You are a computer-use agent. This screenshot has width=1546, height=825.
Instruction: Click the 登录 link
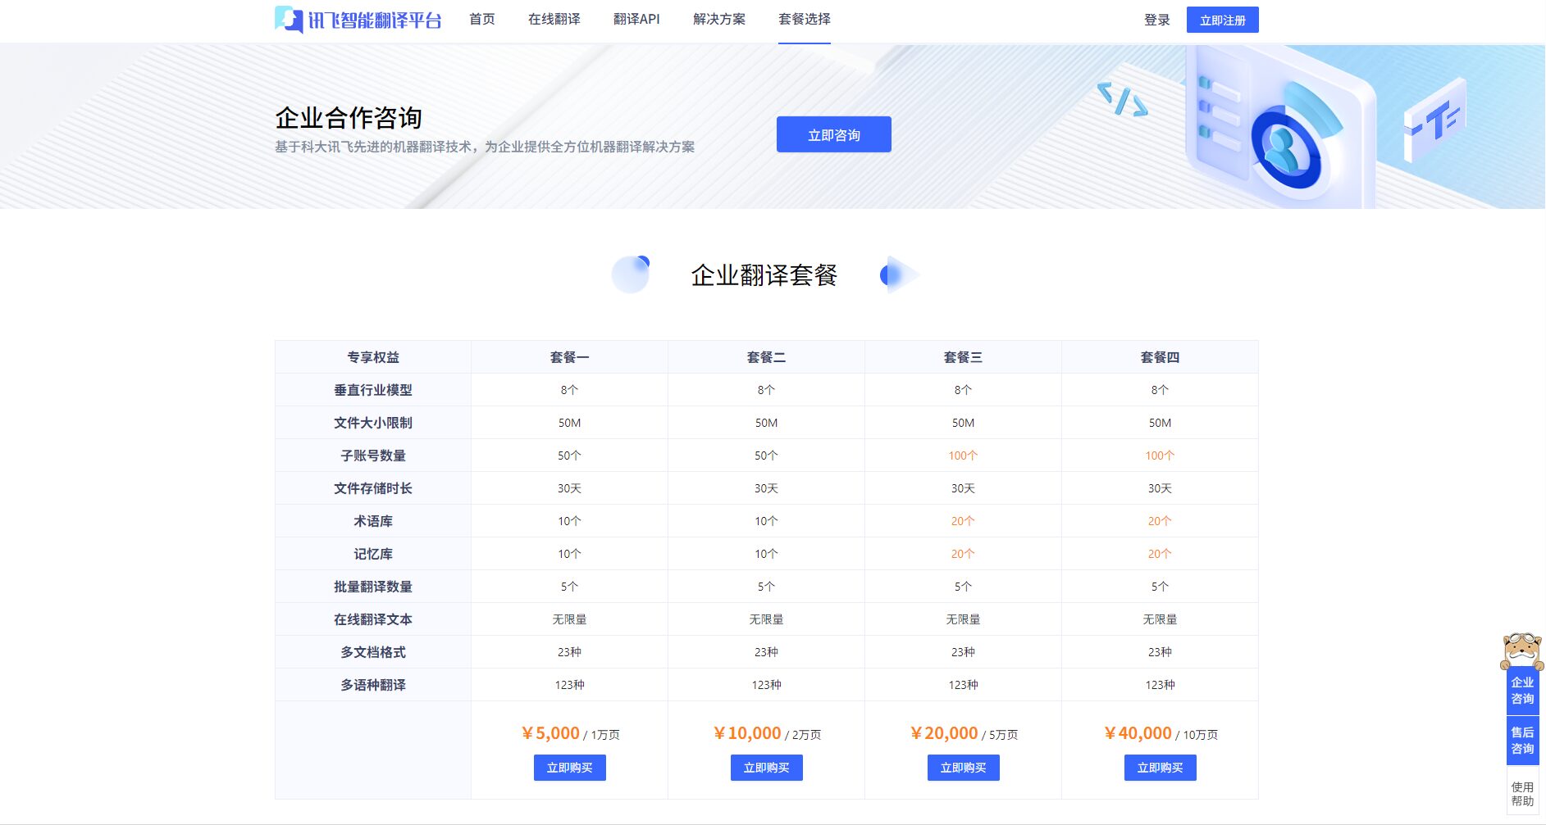pyautogui.click(x=1157, y=20)
